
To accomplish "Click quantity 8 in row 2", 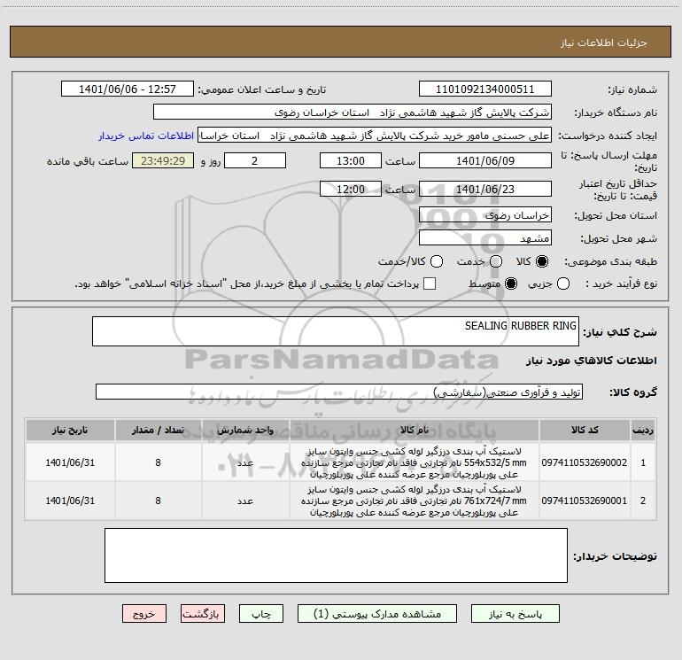I will (158, 501).
